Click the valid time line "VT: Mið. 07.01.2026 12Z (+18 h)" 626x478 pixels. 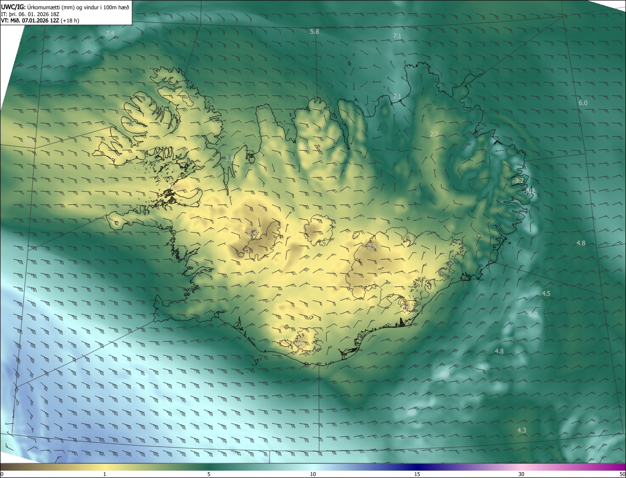point(41,21)
